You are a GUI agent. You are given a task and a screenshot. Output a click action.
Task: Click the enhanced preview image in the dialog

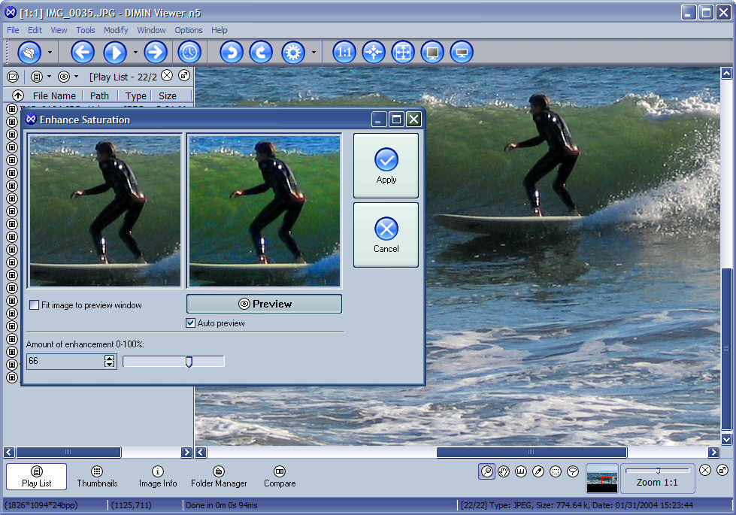pos(265,211)
